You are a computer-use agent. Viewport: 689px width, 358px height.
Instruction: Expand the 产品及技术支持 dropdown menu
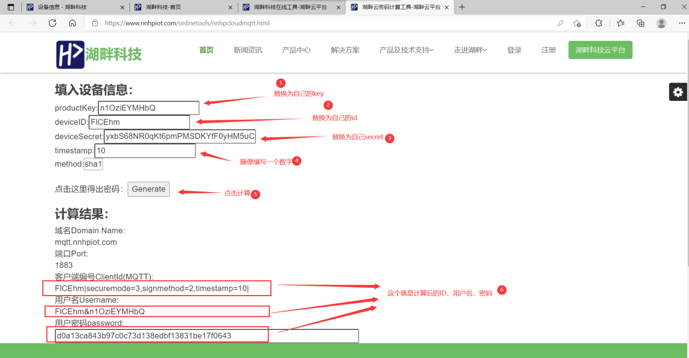point(407,50)
